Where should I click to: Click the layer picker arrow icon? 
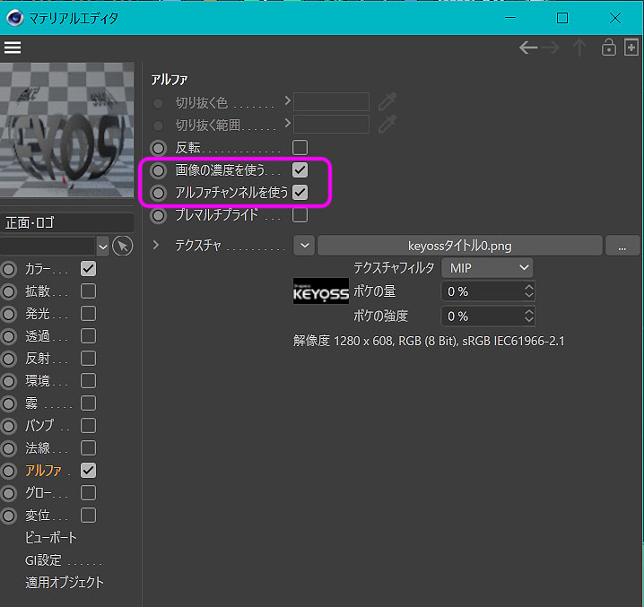click(x=124, y=246)
